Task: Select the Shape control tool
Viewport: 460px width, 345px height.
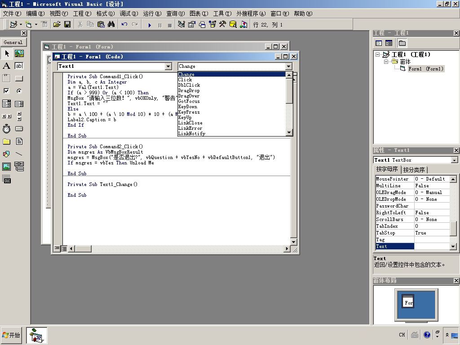Action: coord(7,154)
